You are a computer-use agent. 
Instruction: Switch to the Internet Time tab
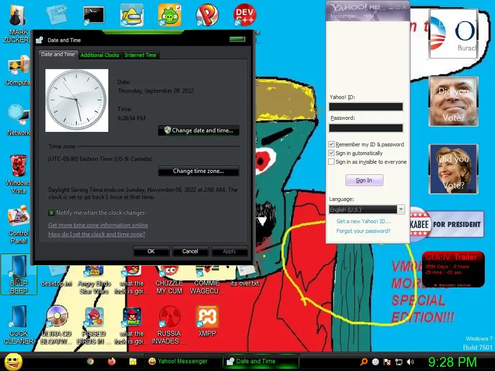pyautogui.click(x=141, y=55)
